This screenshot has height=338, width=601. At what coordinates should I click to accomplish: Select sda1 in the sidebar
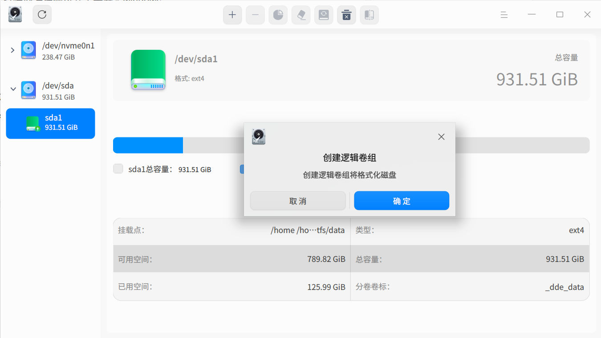[50, 123]
